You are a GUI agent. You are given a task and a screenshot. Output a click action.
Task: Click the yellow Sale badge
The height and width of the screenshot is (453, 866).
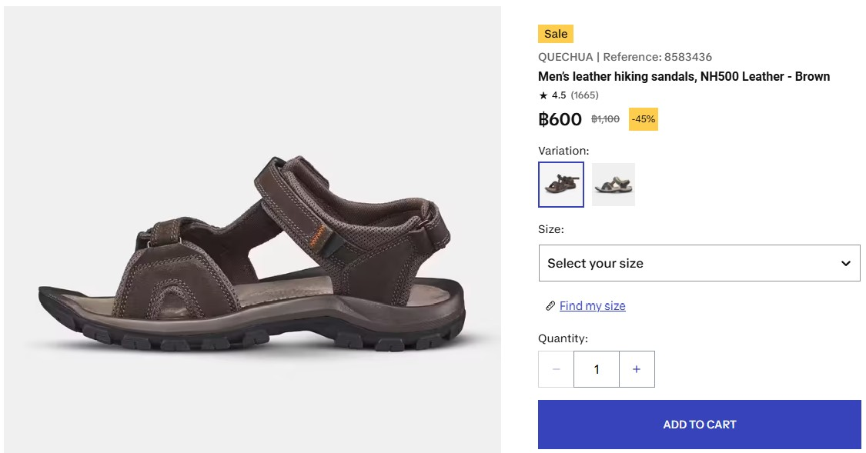coord(556,34)
